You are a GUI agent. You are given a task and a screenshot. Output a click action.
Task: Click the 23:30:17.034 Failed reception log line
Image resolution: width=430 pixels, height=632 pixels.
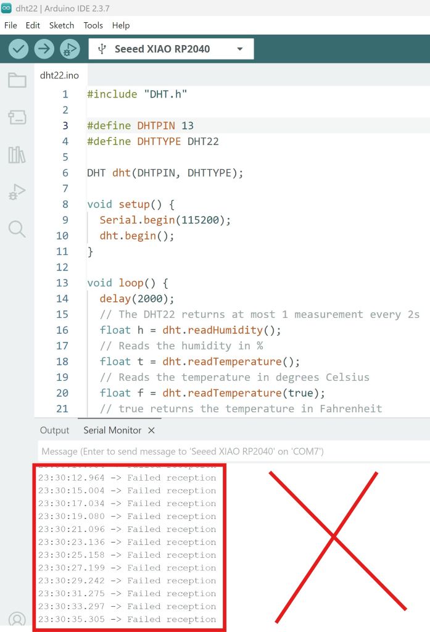pos(127,504)
